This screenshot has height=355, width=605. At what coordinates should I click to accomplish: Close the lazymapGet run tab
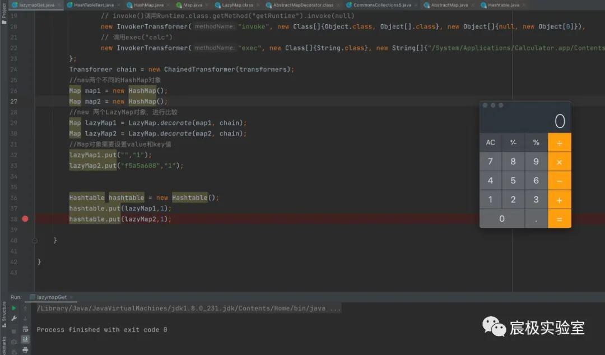[71, 297]
